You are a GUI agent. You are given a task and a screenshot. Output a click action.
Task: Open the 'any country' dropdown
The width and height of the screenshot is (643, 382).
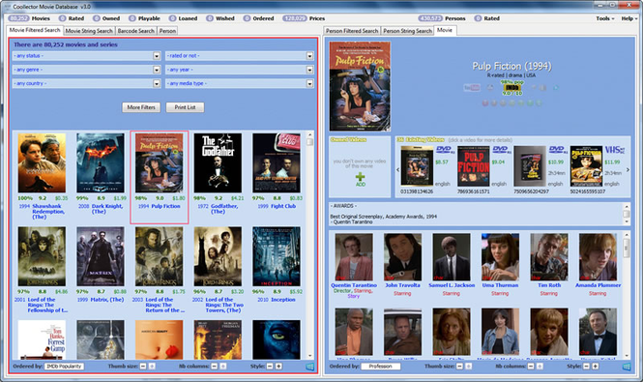click(x=157, y=84)
